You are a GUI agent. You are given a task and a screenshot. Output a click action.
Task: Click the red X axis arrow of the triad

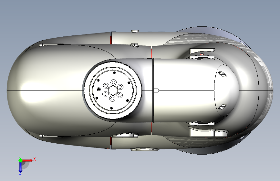coord(27,160)
